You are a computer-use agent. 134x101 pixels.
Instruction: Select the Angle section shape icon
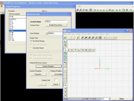(79, 50)
